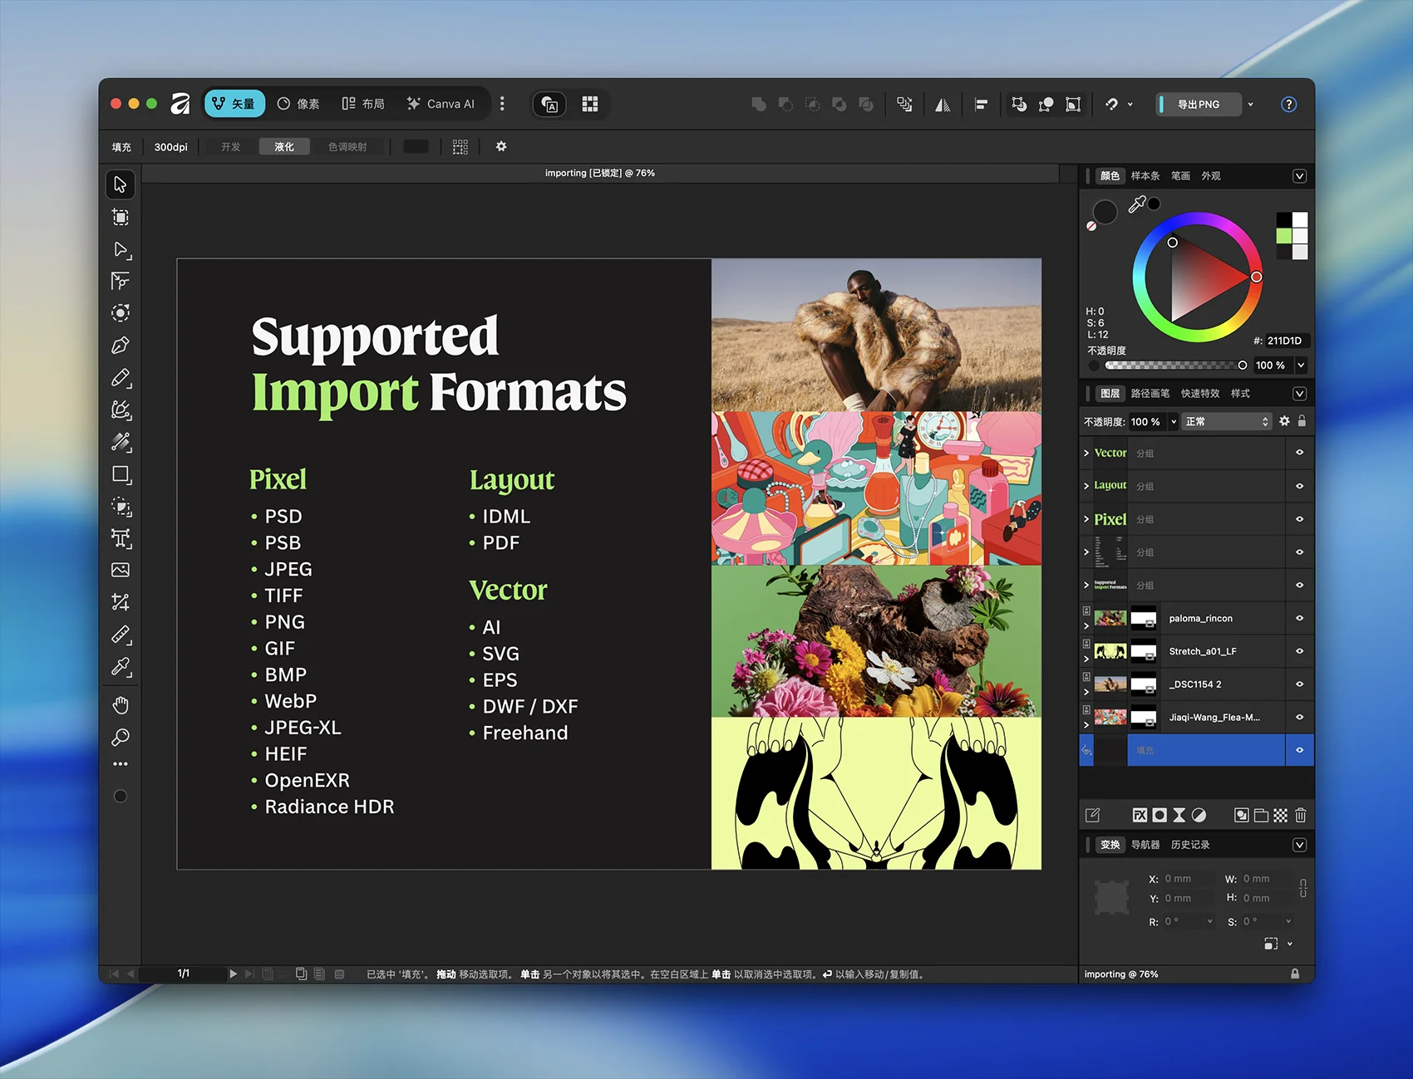Hide the paloma_rincon layer
The image size is (1413, 1079).
pyautogui.click(x=1300, y=618)
